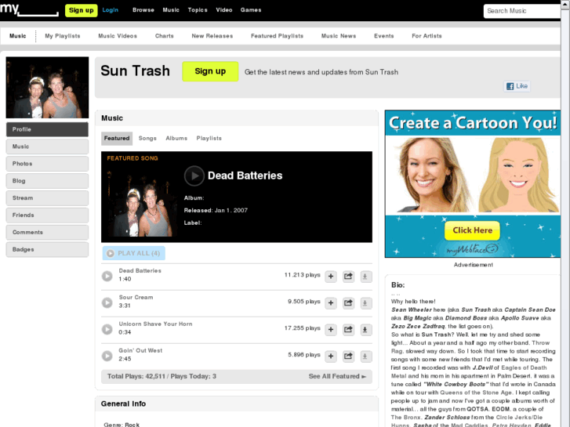
Task: Download Unicorn Shave Your Horn
Action: [x=365, y=330]
